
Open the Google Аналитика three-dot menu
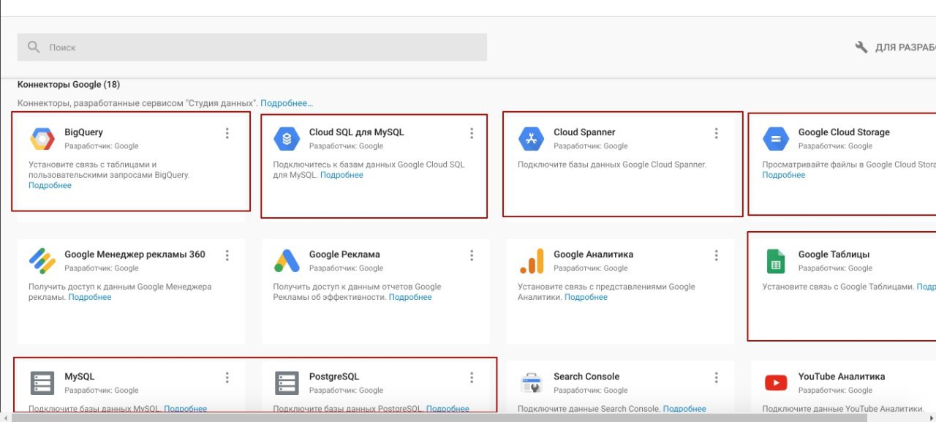[717, 255]
